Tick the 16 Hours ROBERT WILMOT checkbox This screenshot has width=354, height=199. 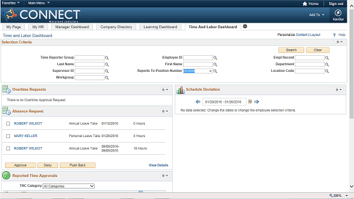tap(8, 149)
